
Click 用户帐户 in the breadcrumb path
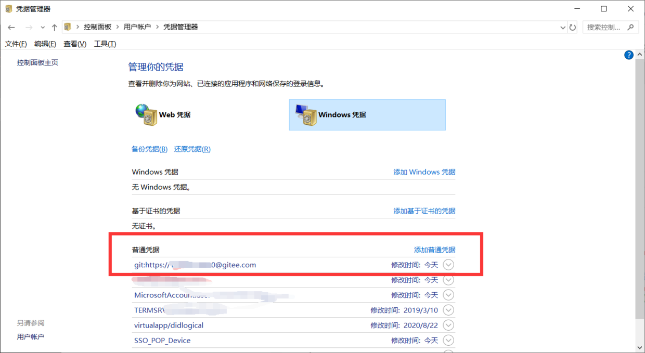(x=137, y=27)
